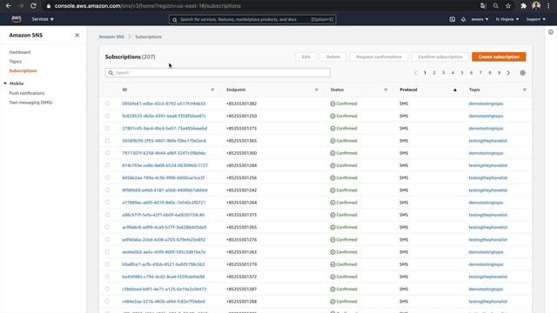Open topic link for endpoint +85255501282

click(486, 103)
